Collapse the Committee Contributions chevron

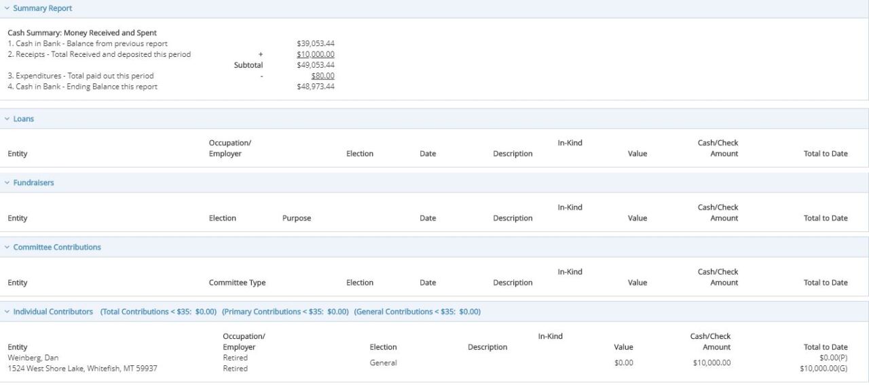pyautogui.click(x=7, y=247)
